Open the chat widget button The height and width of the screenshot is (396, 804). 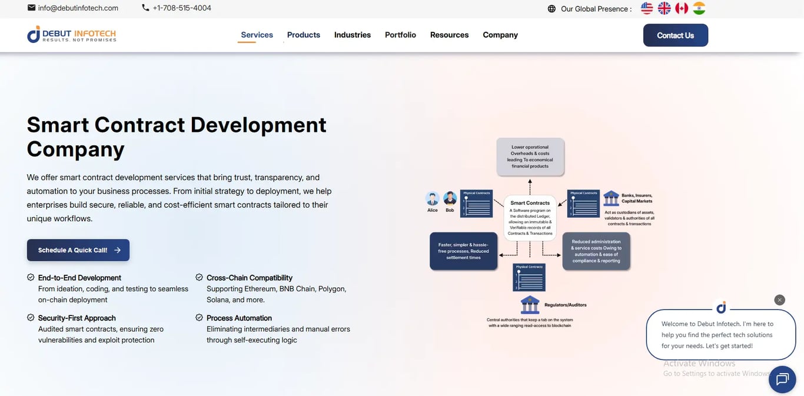[x=782, y=379]
